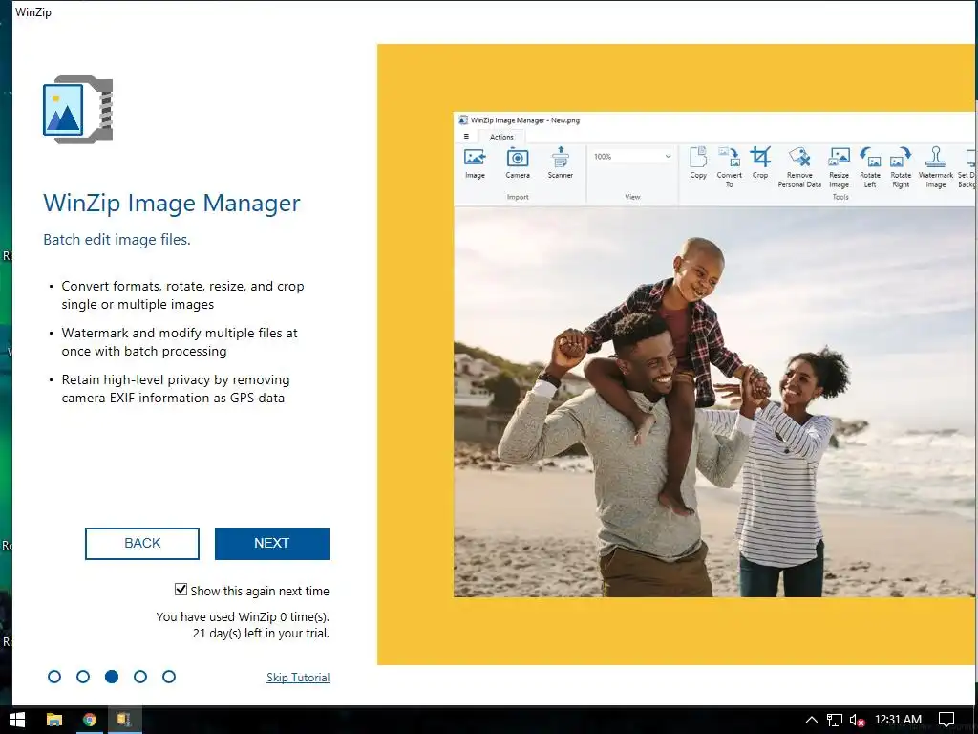Click the Convert To icon in preview

pos(729,167)
